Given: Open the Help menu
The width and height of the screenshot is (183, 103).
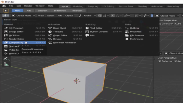Looking at the screenshot, I should tap(51, 6).
